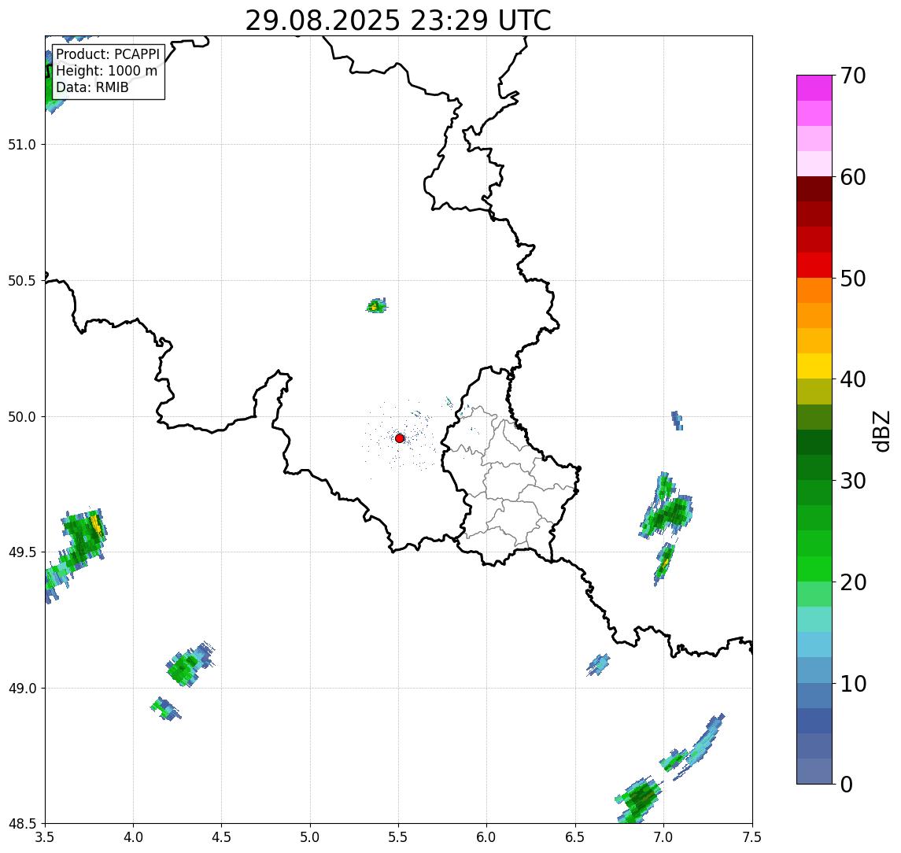Image resolution: width=901 pixels, height=853 pixels.
Task: Click the longitude axis label "4.0"
Action: pos(133,837)
